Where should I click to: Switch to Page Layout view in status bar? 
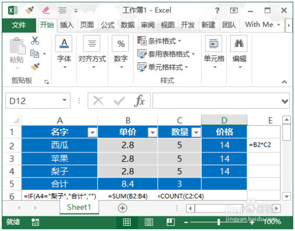pos(149,222)
